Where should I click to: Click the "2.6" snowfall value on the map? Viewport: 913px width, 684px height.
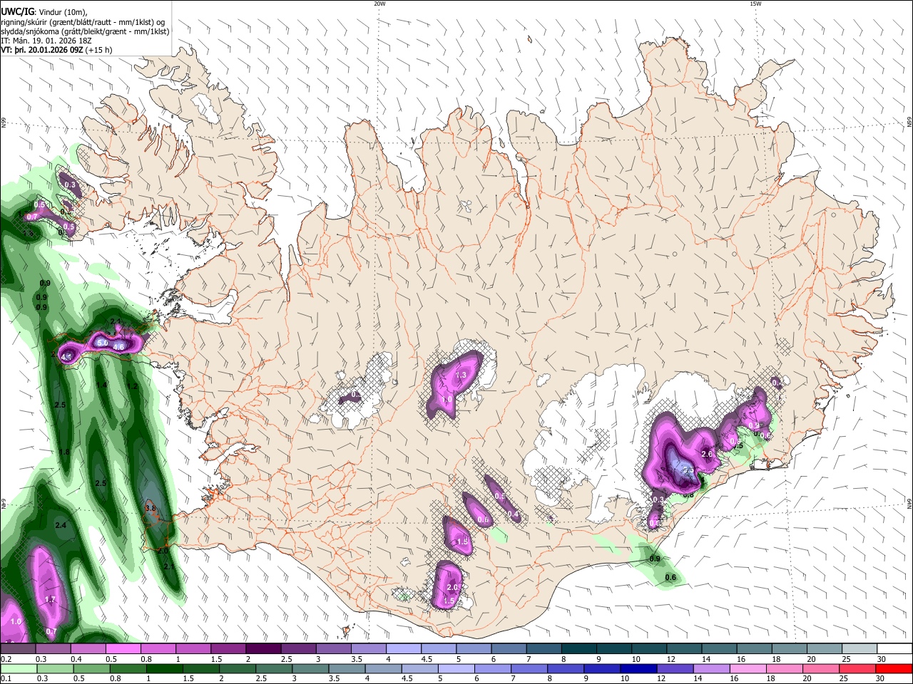pyautogui.click(x=708, y=454)
